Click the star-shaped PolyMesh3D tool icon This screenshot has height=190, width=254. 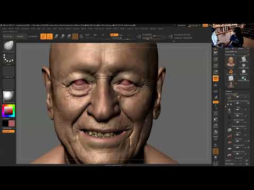point(243,65)
